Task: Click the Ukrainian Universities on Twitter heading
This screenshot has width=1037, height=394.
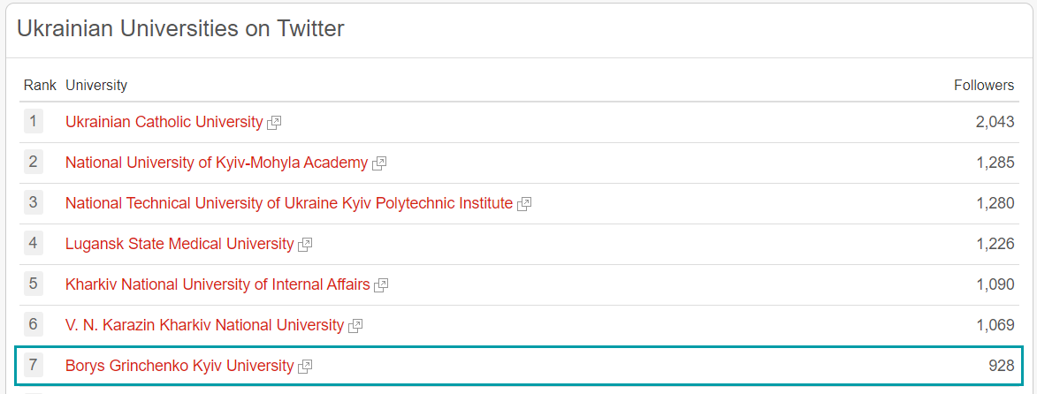Action: (x=180, y=29)
